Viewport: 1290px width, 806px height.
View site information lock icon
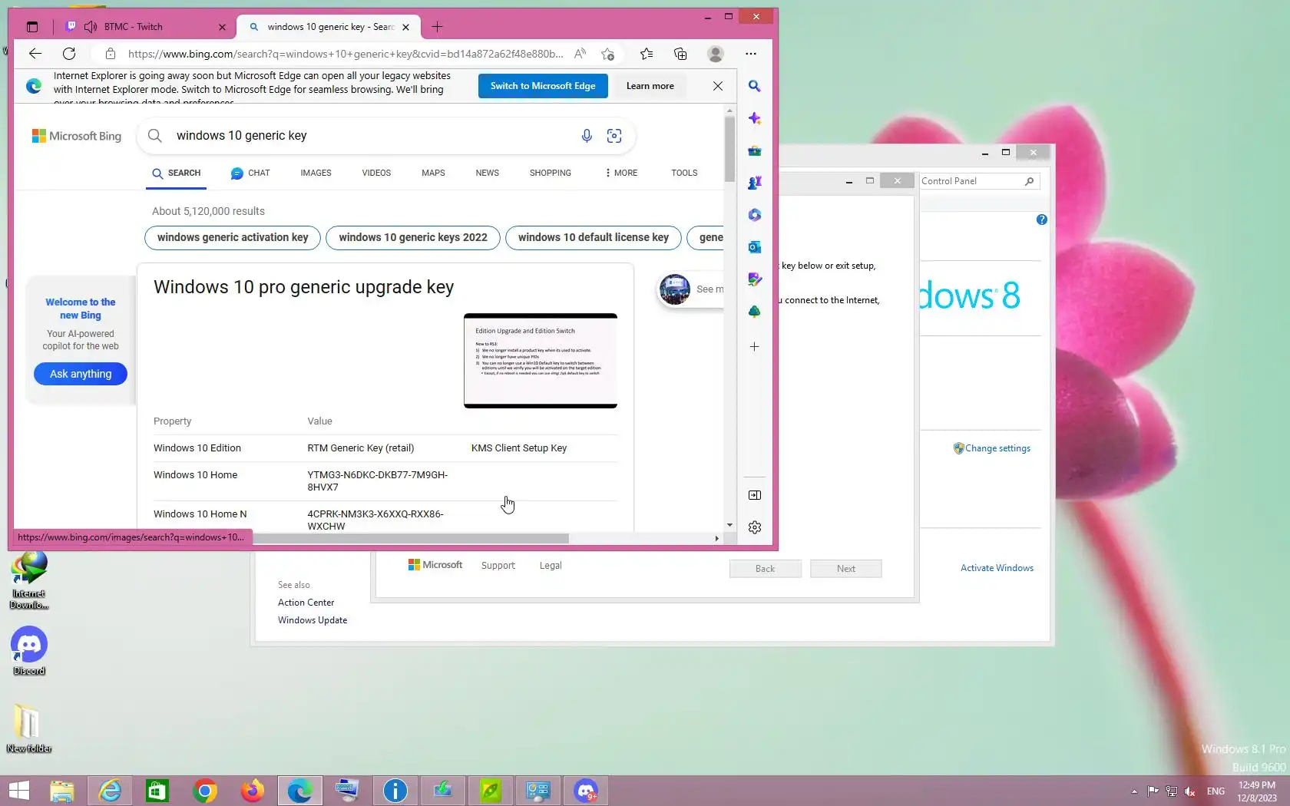111,54
